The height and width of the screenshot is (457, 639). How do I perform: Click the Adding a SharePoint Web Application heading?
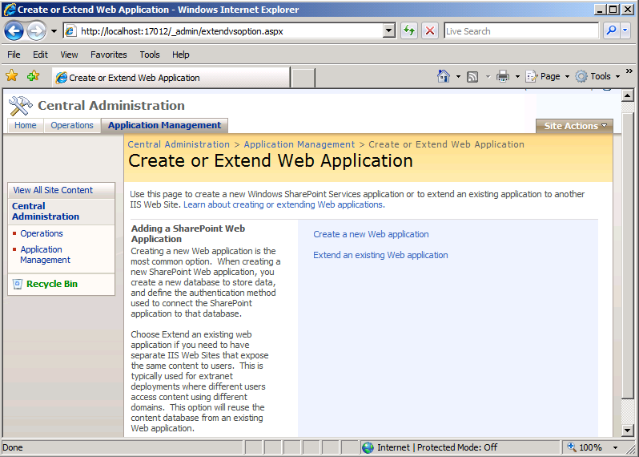188,234
